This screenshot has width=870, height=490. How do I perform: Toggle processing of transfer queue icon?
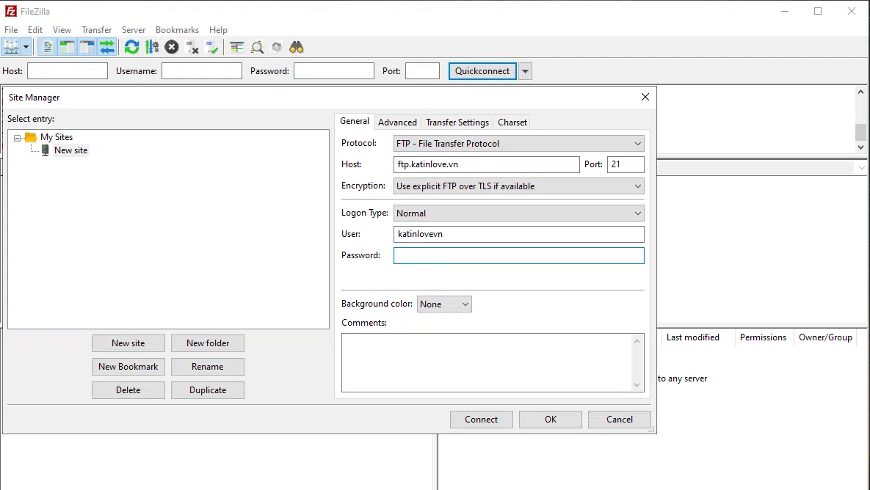pos(151,47)
